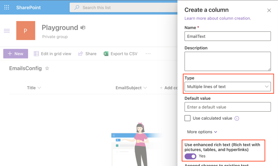Export the list to CSV
The image size is (278, 166).
[x=120, y=54]
